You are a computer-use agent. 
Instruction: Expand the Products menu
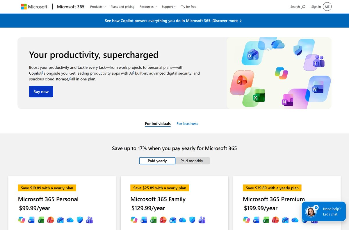(98, 7)
